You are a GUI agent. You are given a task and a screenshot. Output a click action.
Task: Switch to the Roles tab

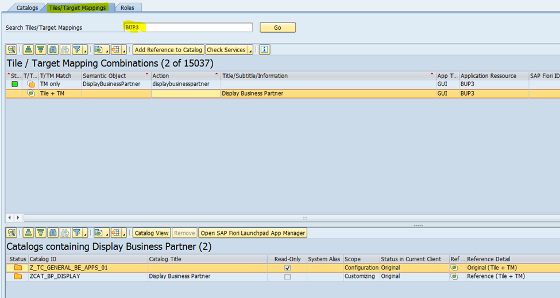(128, 7)
